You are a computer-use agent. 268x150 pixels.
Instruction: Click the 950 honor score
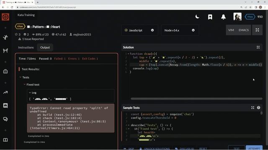[x=260, y=17]
